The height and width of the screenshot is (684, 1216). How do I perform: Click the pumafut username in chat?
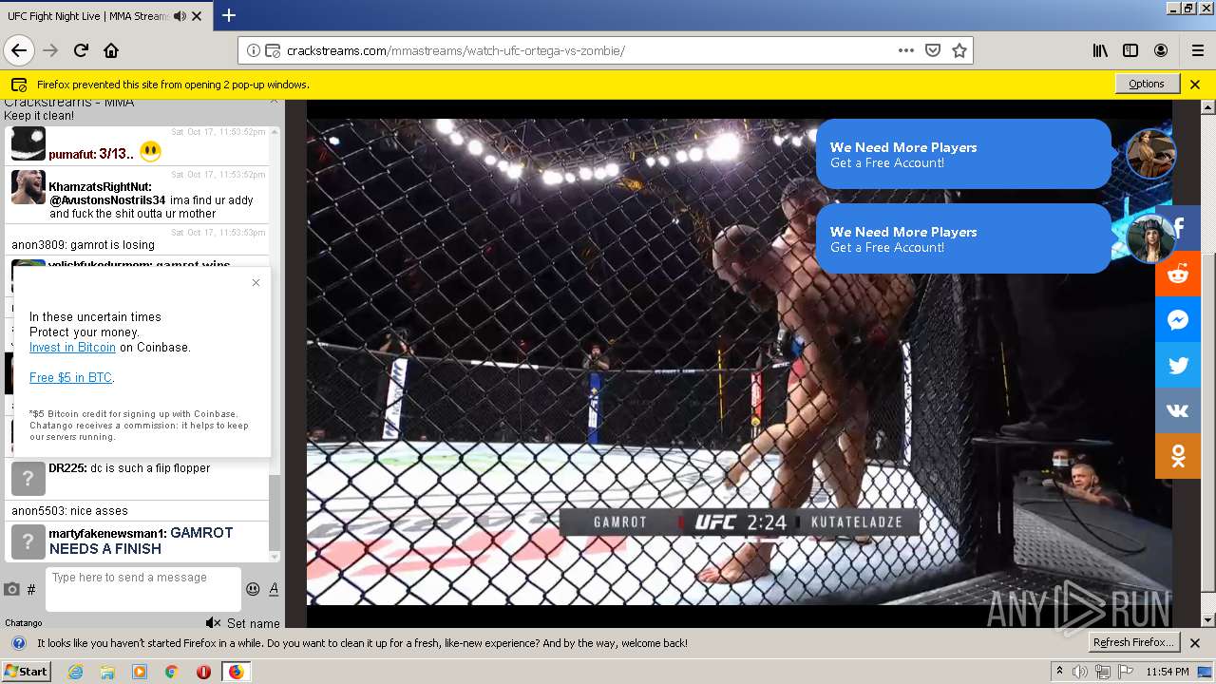[71, 154]
